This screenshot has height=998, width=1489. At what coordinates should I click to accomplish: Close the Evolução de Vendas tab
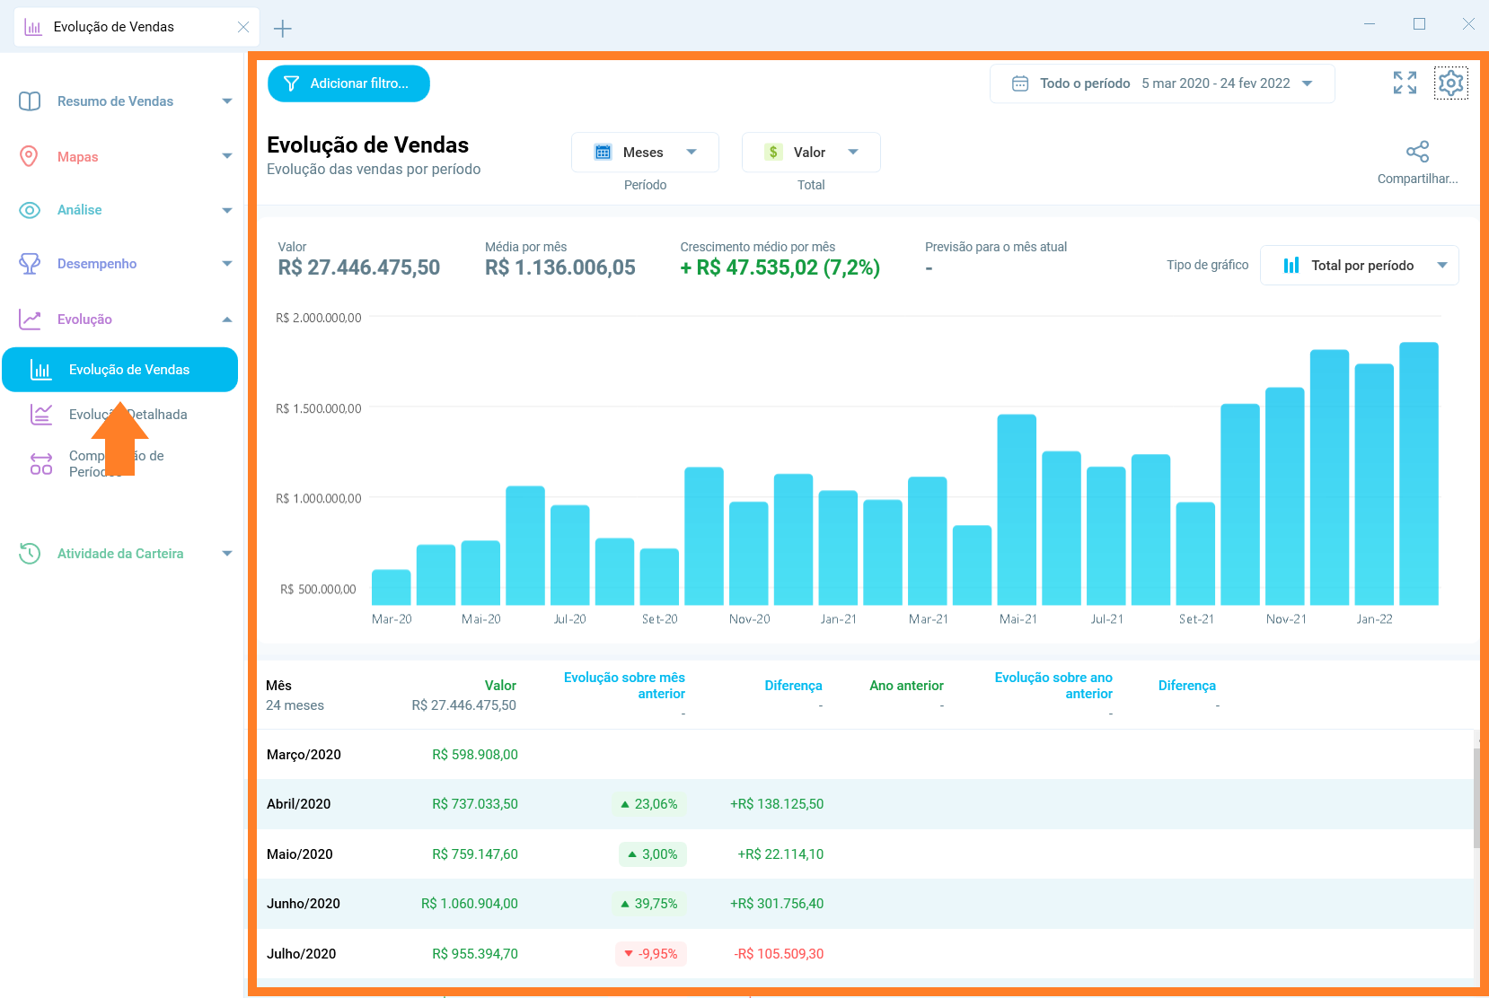[x=243, y=27]
